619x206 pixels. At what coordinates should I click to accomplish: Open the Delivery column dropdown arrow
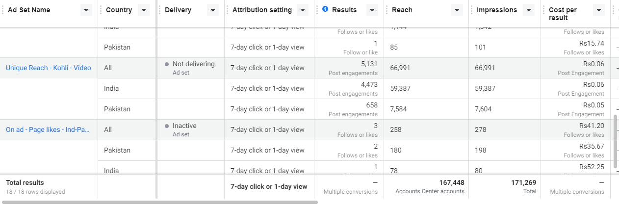tap(213, 10)
